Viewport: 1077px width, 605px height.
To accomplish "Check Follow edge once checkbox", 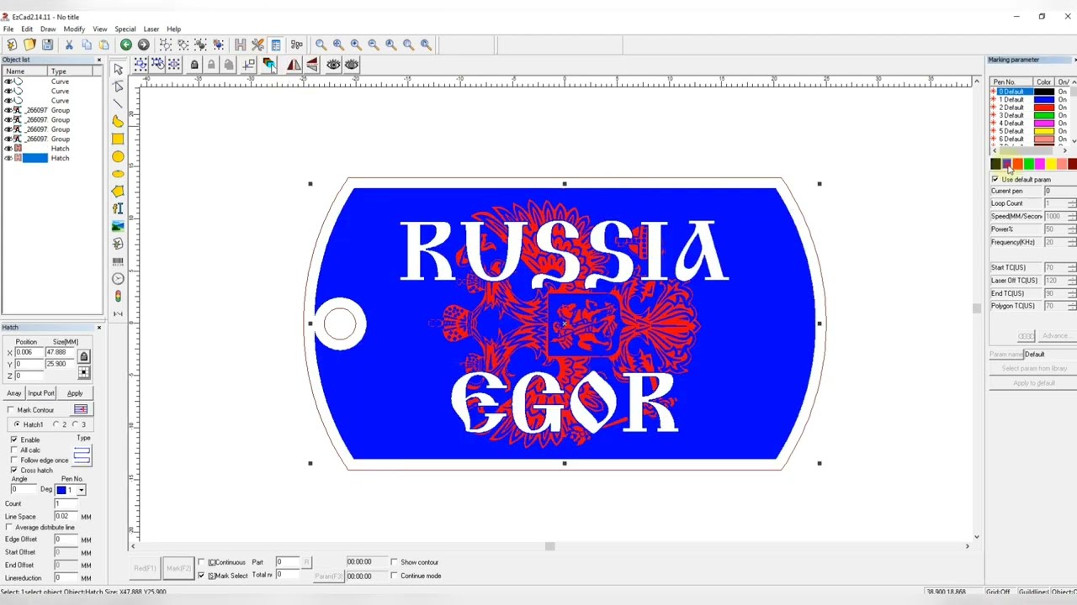I will (x=14, y=460).
